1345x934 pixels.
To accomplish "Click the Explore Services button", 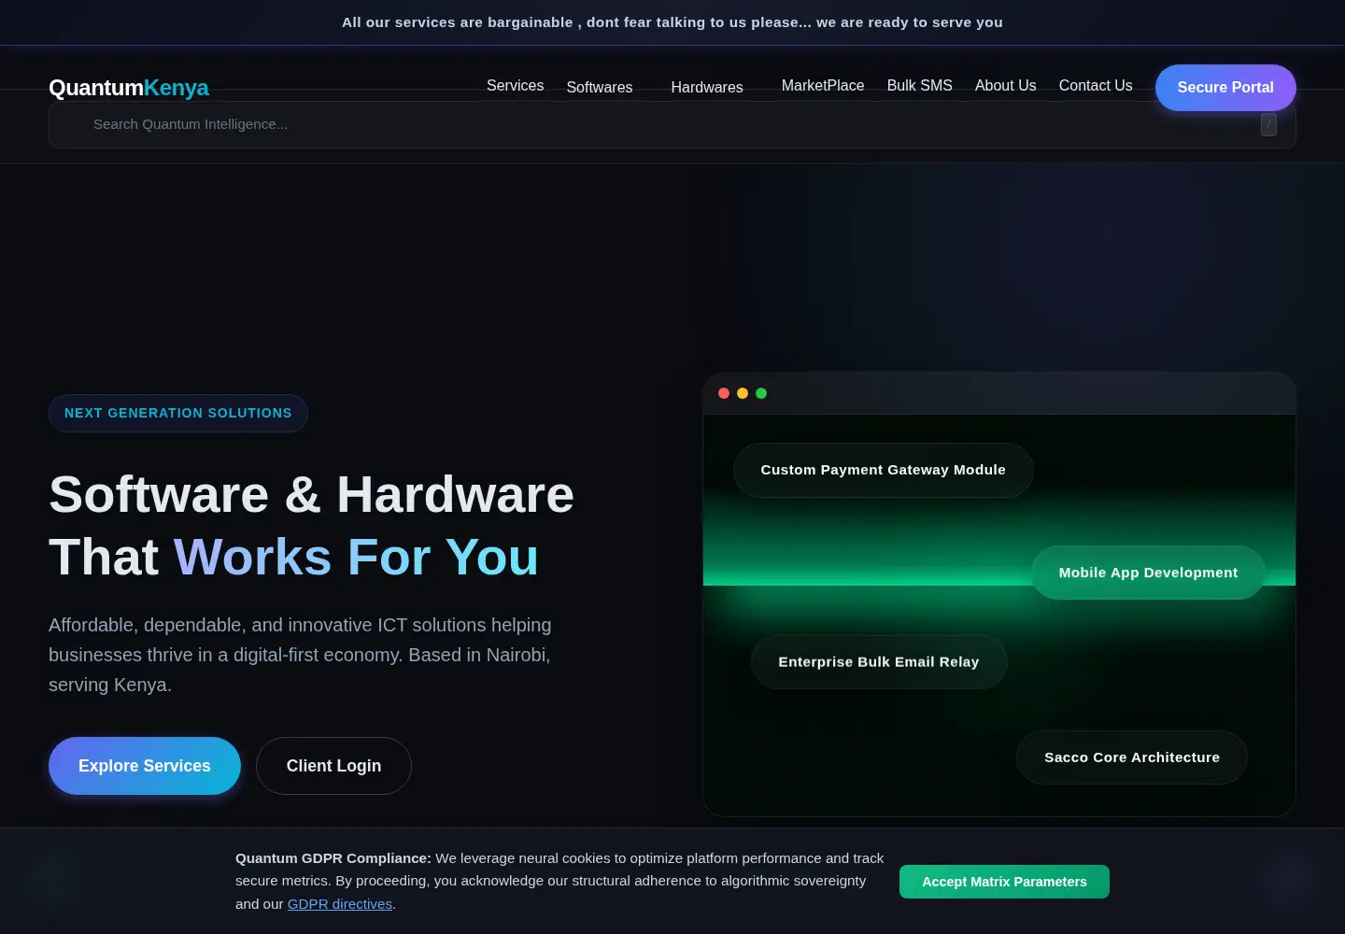I will (145, 766).
